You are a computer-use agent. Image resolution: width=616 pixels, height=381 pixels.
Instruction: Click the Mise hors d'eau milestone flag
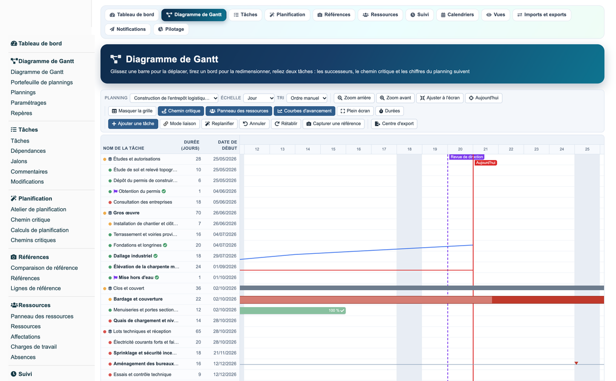coord(115,277)
